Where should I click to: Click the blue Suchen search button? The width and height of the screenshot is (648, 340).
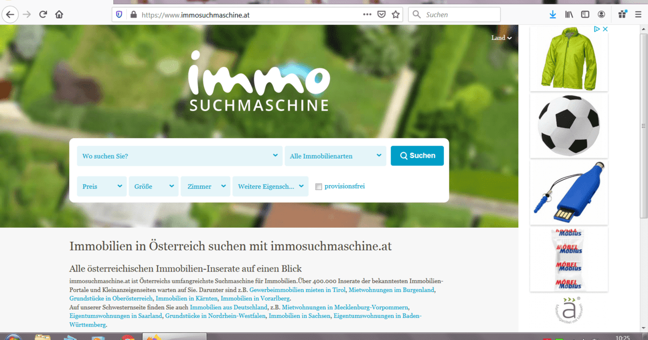(x=417, y=155)
